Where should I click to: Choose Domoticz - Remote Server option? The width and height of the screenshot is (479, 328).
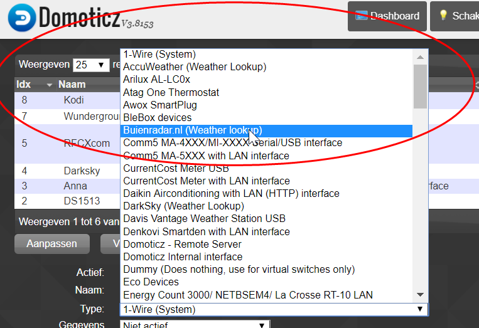(x=266, y=245)
